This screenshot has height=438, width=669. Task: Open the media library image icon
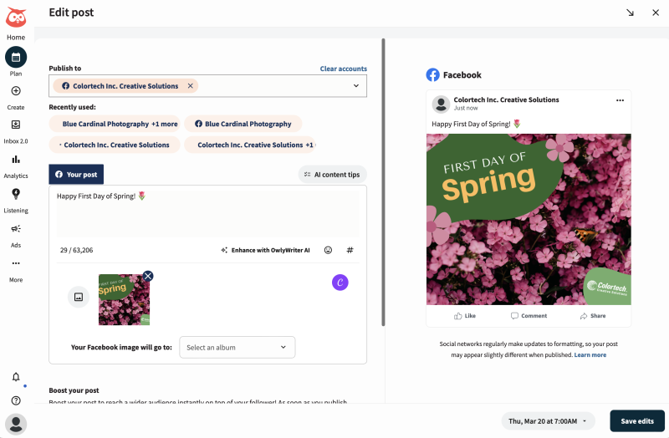(x=79, y=297)
